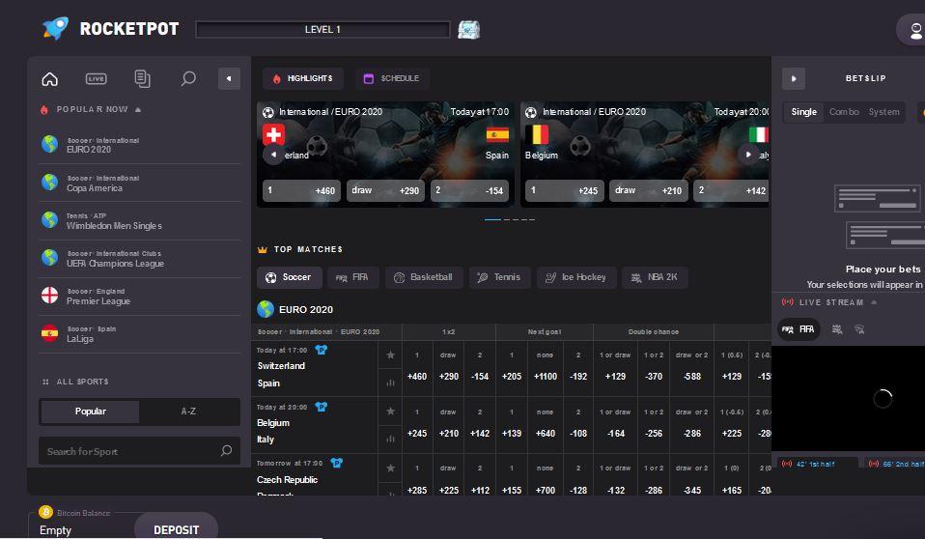This screenshot has height=539, width=925.
Task: Favorite the Czech Republic match star
Action: point(390,468)
